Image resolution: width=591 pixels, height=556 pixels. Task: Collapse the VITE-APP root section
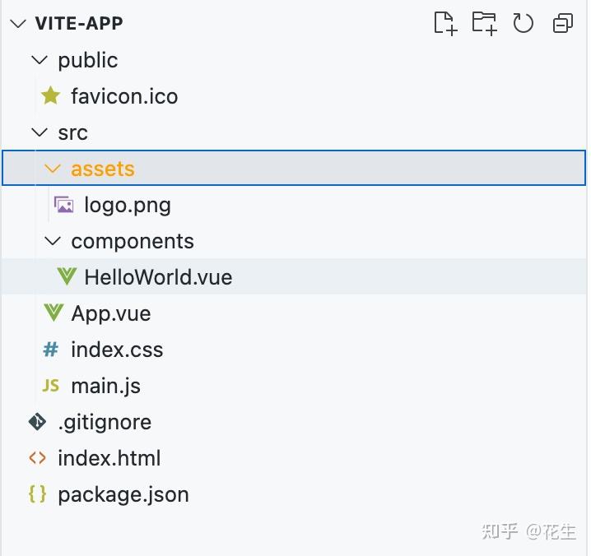tap(19, 24)
